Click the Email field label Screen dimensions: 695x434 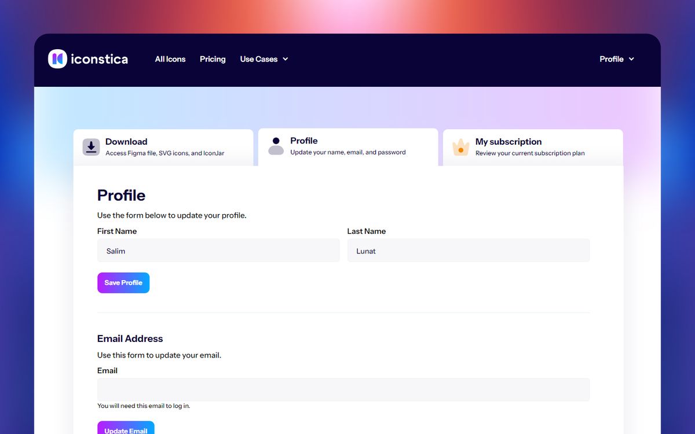pyautogui.click(x=107, y=370)
